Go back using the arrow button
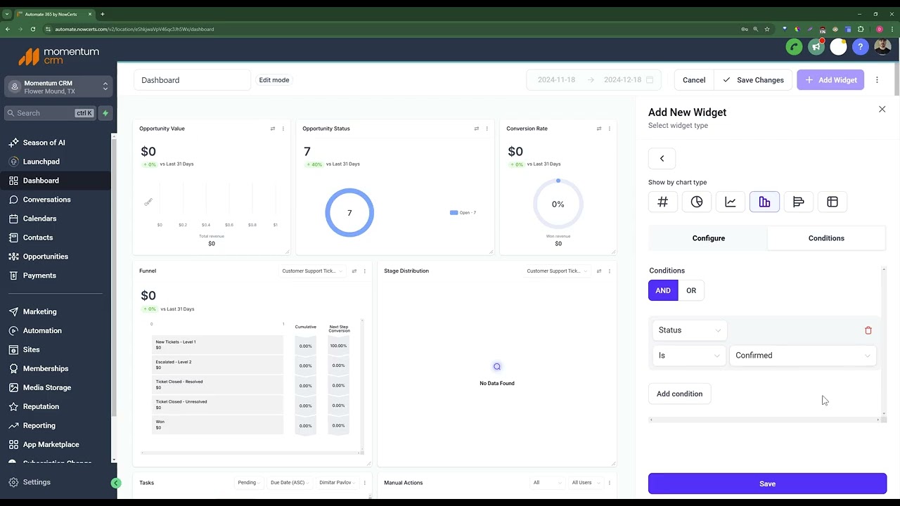 point(662,158)
